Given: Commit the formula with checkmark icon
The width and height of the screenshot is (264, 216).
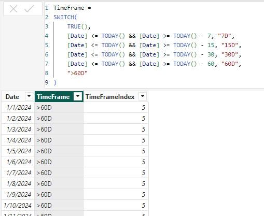Looking at the screenshot, I should [29, 9].
